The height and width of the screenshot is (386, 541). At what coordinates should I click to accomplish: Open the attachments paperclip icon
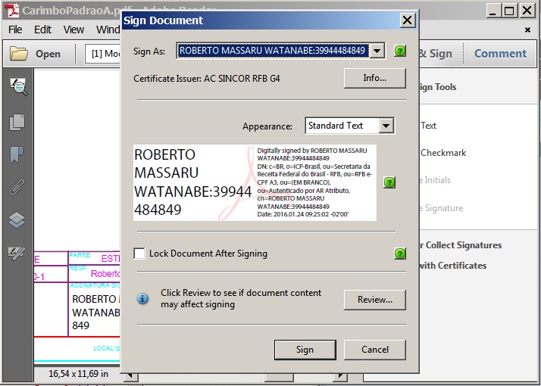click(x=17, y=187)
